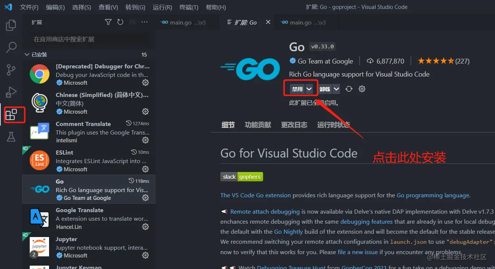495x269 pixels.
Task: Switch to the 运行时状态 tab
Action: (x=333, y=125)
